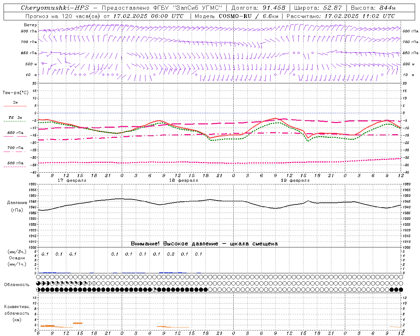Select the "(мм/3ч.)" precipitation unit label
Screen dimensions: 420x336
[17, 252]
